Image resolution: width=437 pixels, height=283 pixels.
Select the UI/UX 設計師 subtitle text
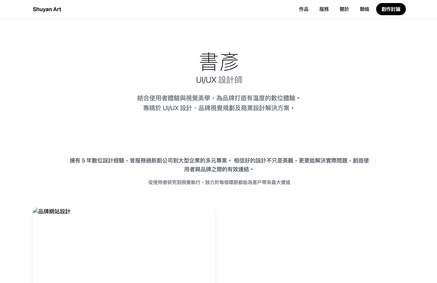click(x=219, y=79)
